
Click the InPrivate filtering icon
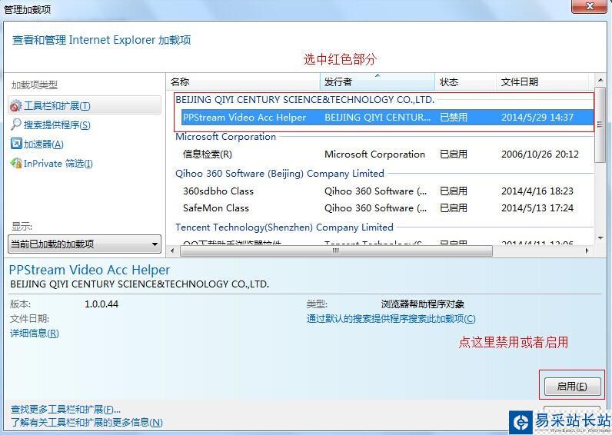[x=16, y=164]
